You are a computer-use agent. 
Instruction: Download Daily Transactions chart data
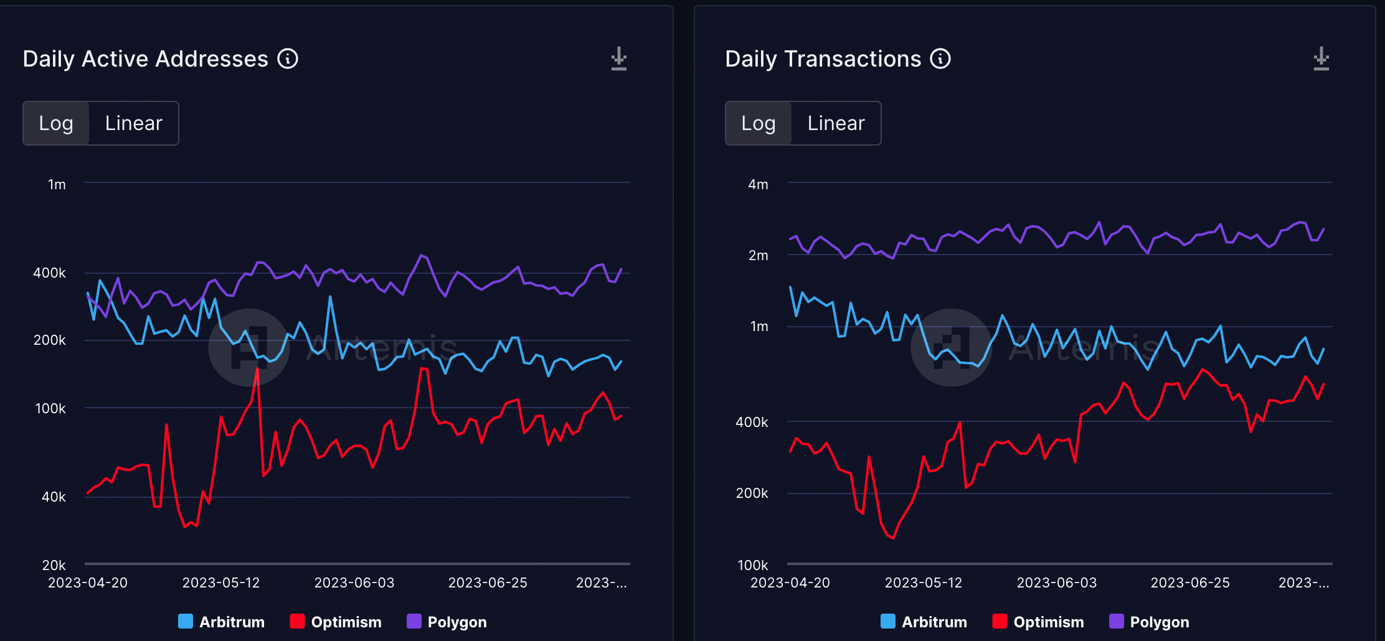(x=1321, y=58)
